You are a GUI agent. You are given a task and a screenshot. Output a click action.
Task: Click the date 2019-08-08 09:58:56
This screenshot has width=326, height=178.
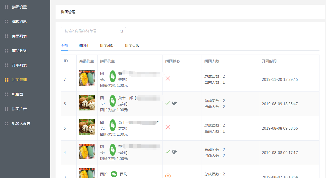click(280, 128)
